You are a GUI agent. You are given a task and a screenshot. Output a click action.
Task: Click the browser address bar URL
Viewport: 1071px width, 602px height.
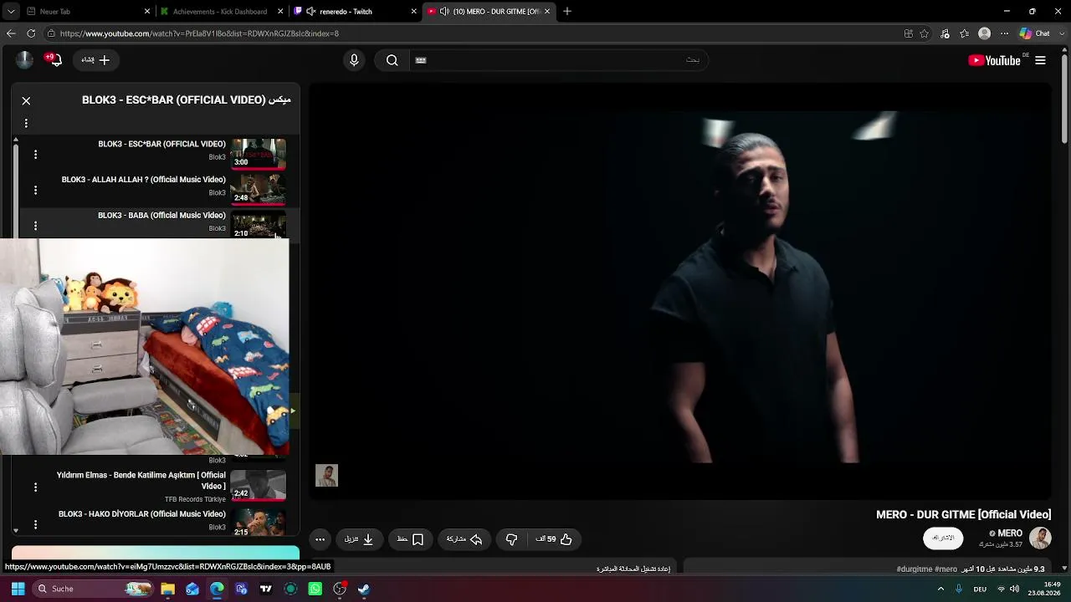click(199, 33)
